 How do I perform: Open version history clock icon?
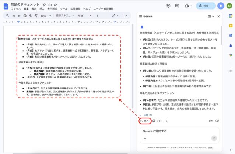[x=168, y=6]
